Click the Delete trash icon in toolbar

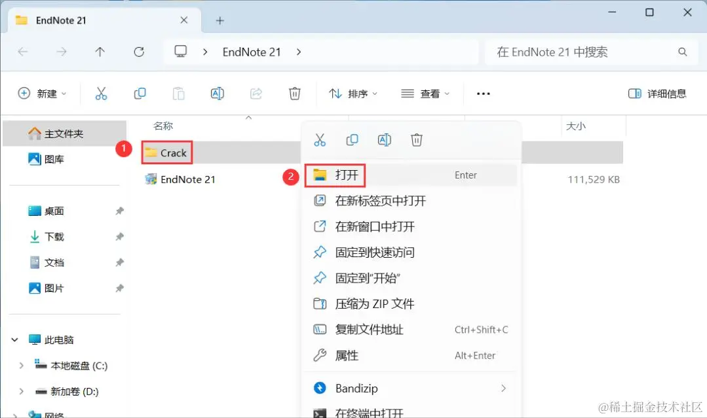click(294, 94)
